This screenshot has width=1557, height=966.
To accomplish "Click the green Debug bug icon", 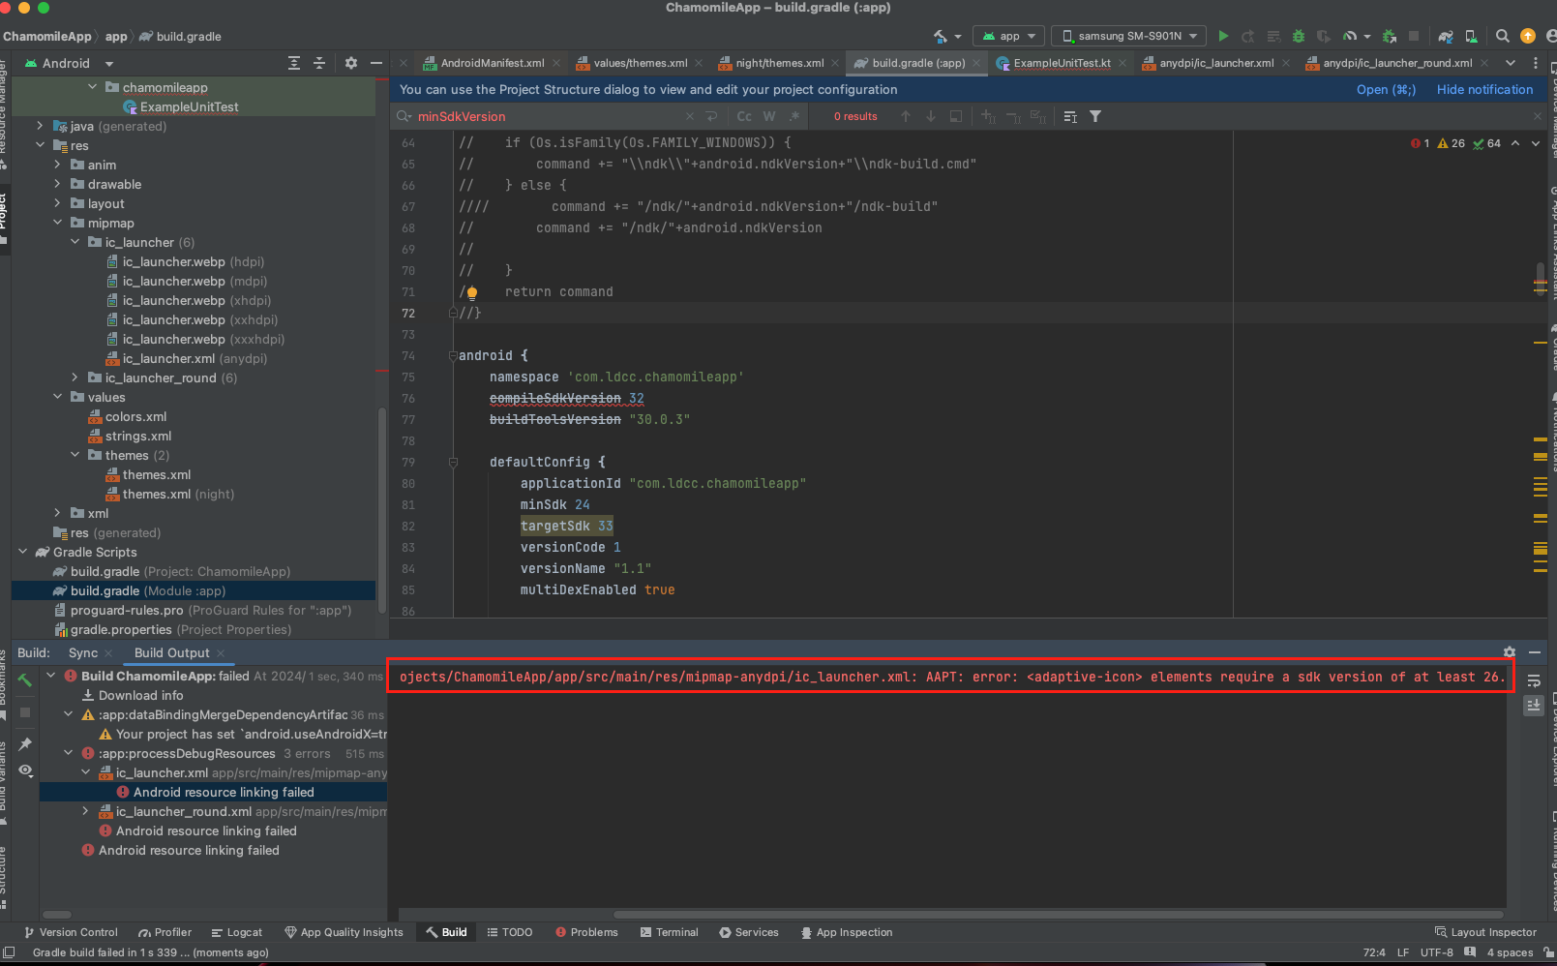I will [1299, 36].
